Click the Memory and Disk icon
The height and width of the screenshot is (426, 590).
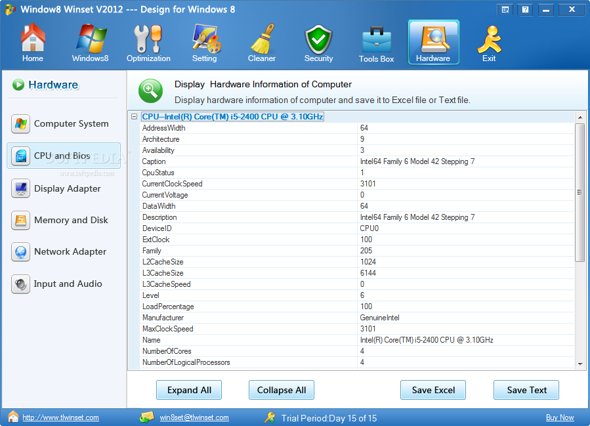pyautogui.click(x=21, y=220)
